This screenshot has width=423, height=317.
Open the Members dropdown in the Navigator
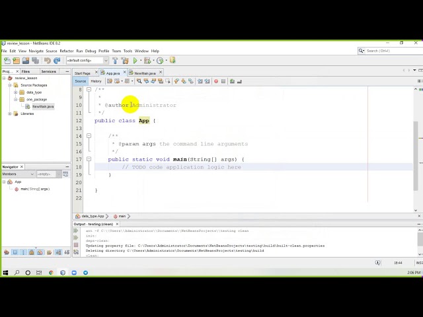(x=32, y=174)
